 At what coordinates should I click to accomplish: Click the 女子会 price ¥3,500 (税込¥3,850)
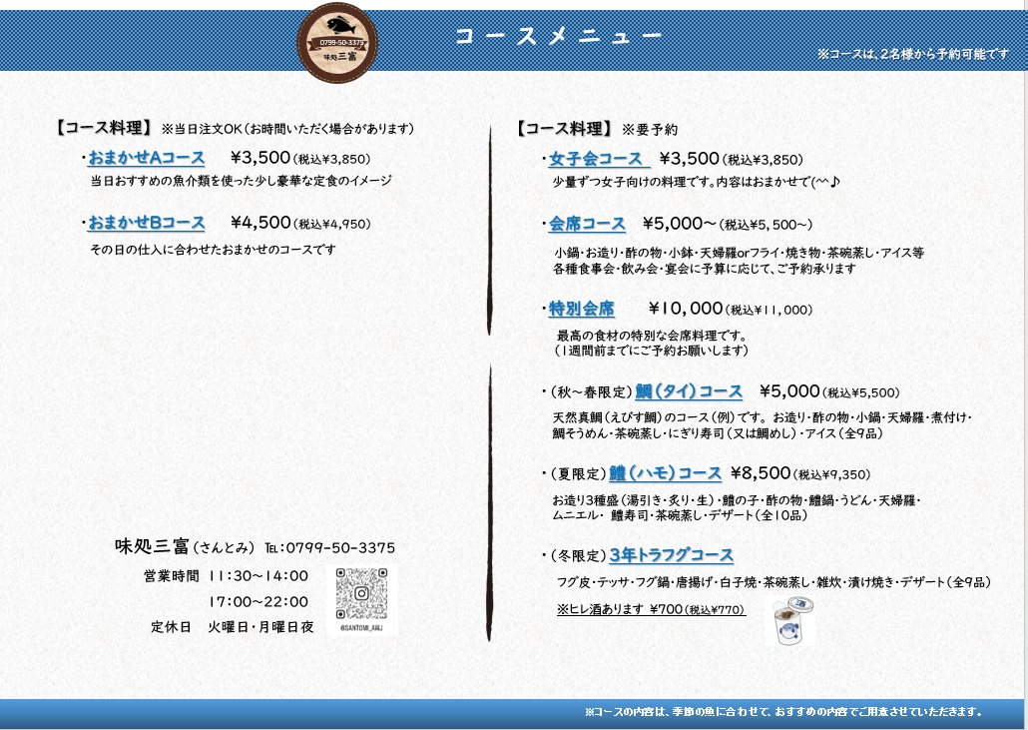(731, 159)
